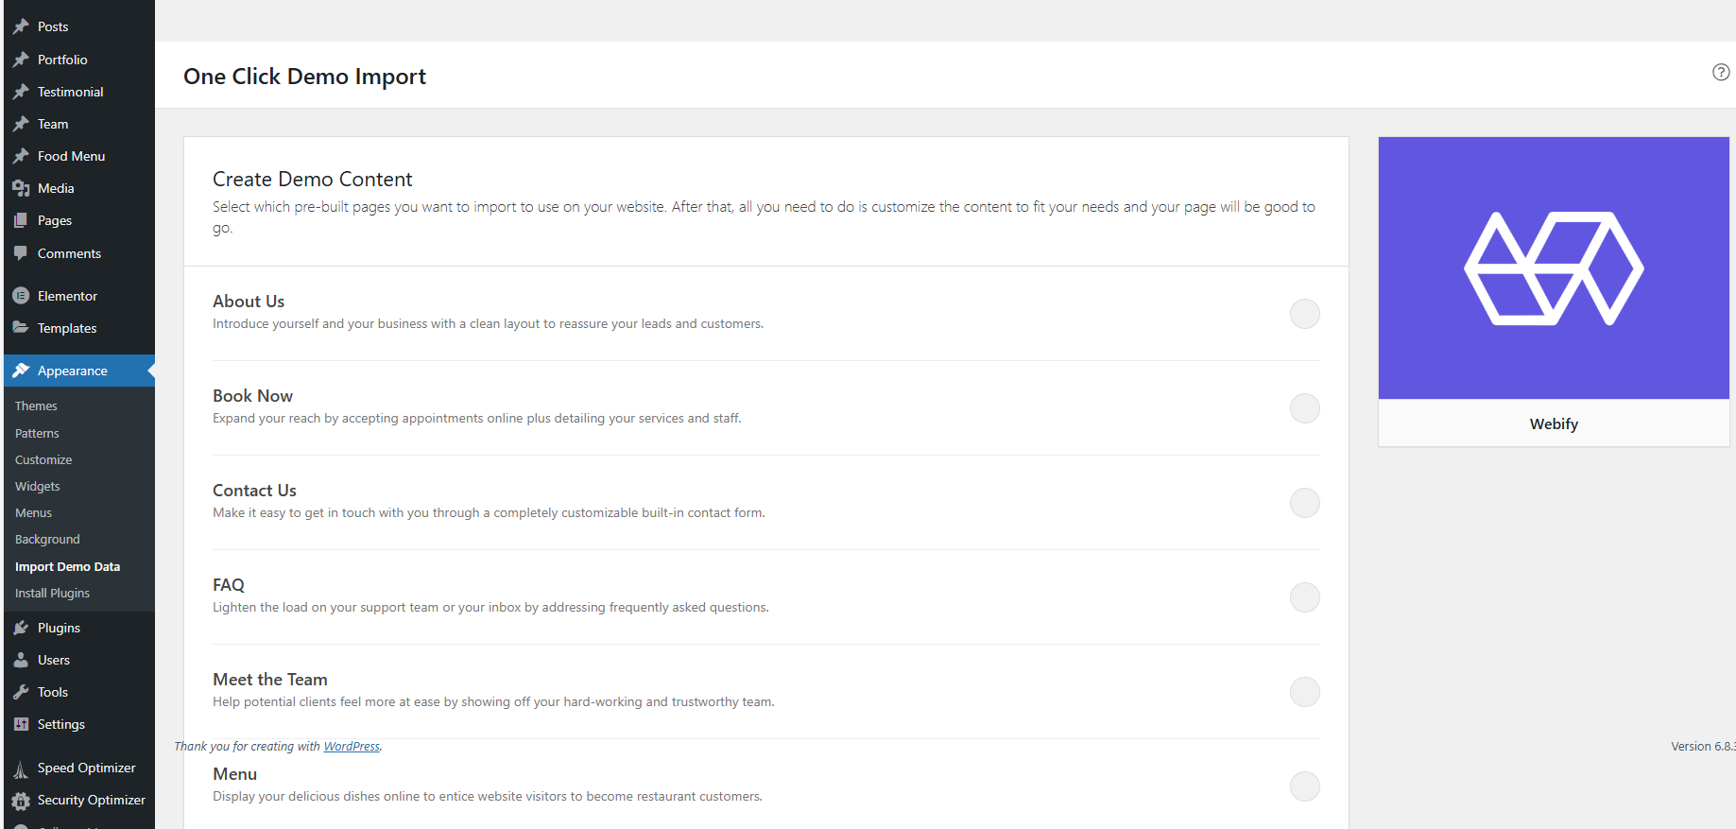Screen dimensions: 1736x829
Task: Open the Tools menu
Action: click(x=79, y=692)
